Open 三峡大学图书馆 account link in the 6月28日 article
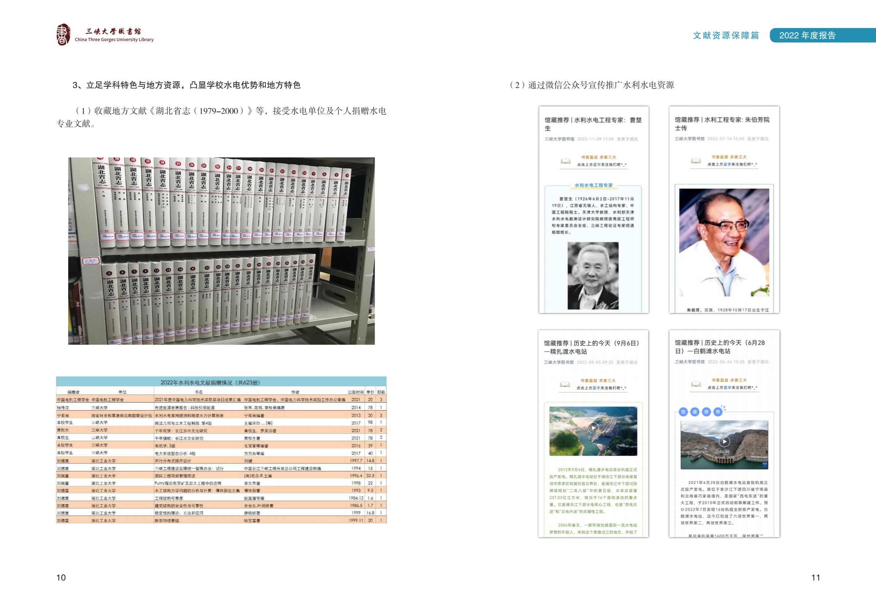The width and height of the screenshot is (876, 610). pos(690,362)
